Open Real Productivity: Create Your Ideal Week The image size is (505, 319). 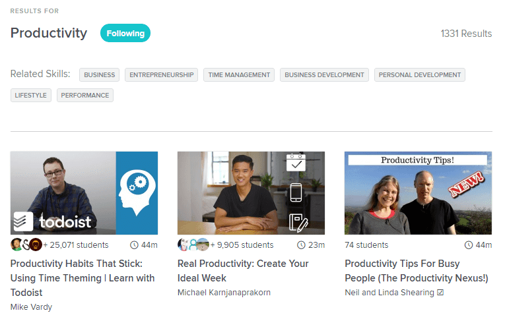(x=243, y=271)
